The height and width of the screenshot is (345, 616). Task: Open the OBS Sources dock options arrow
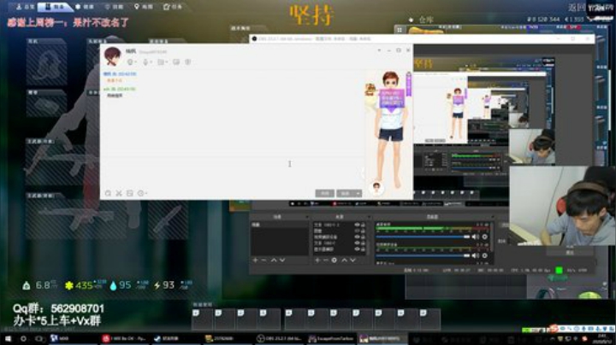pyautogui.click(x=369, y=217)
